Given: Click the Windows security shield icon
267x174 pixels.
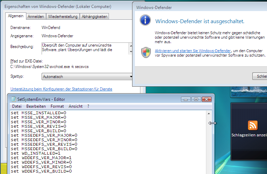Looking at the screenshot, I should pos(146,52).
